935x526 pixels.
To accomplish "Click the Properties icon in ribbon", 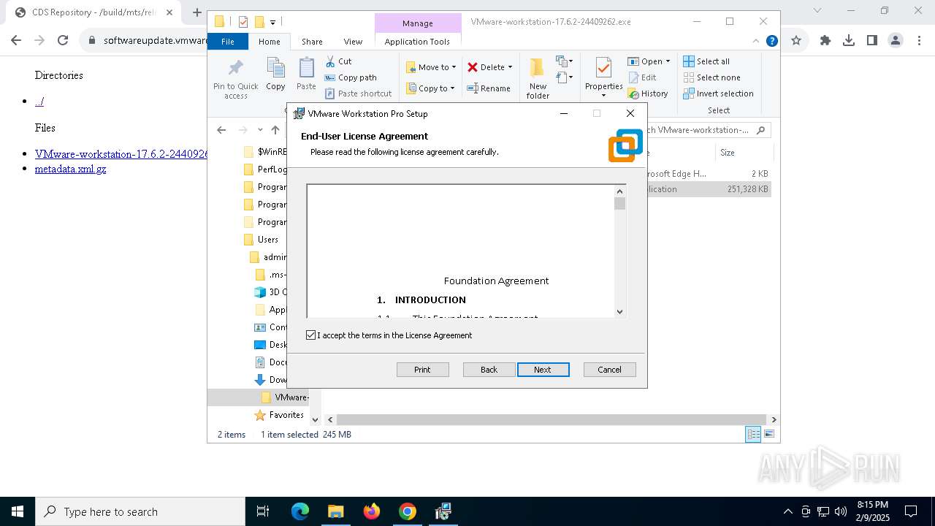I will pos(603,69).
